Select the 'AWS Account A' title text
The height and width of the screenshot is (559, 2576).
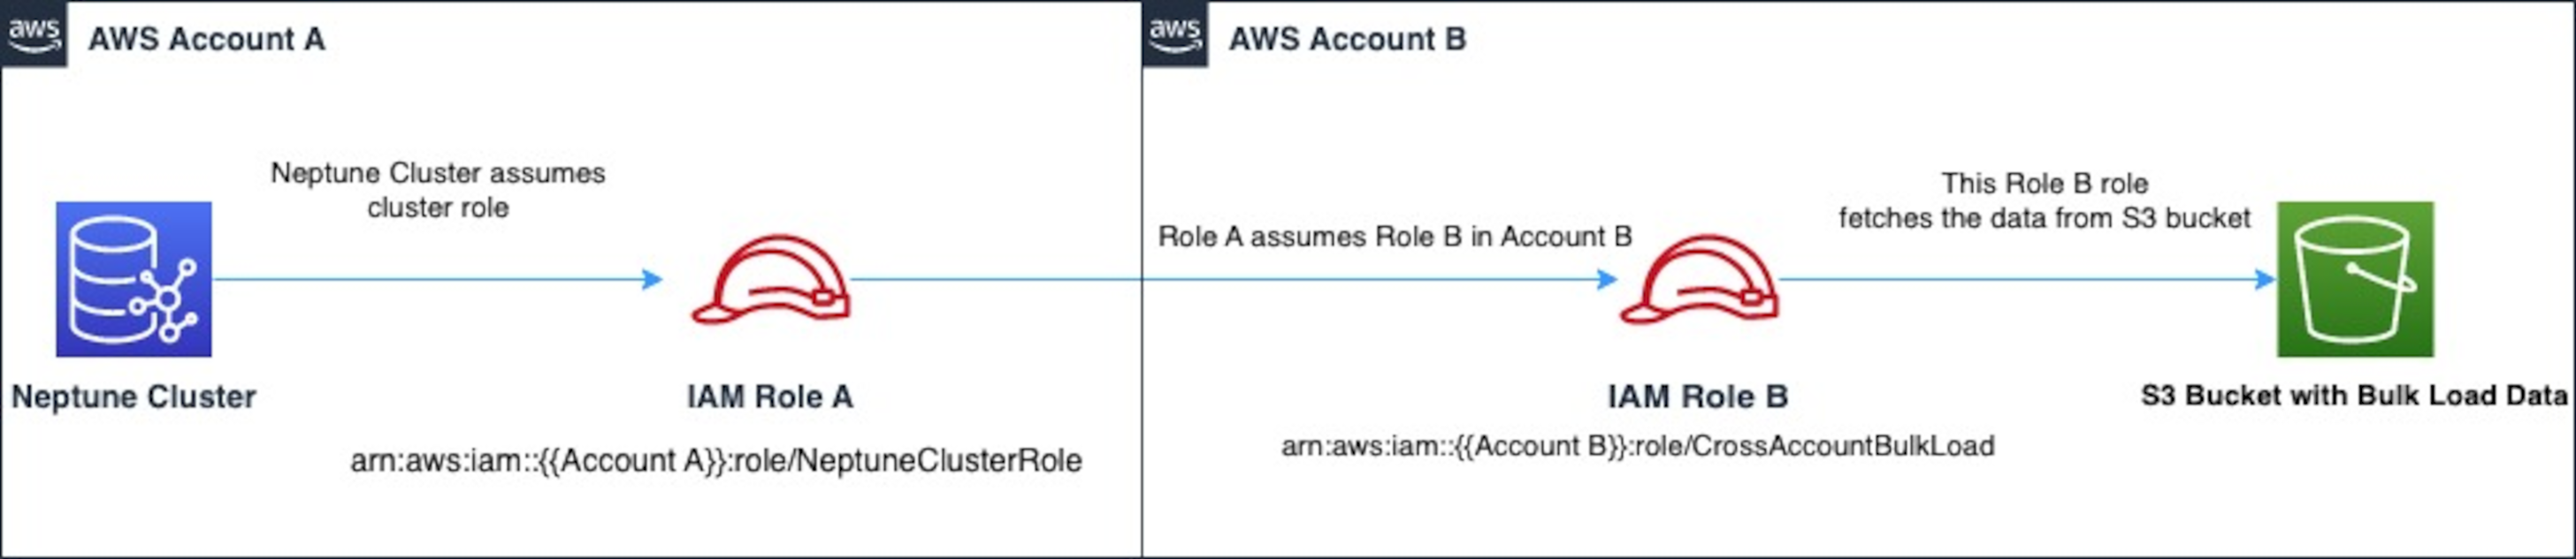tap(206, 39)
